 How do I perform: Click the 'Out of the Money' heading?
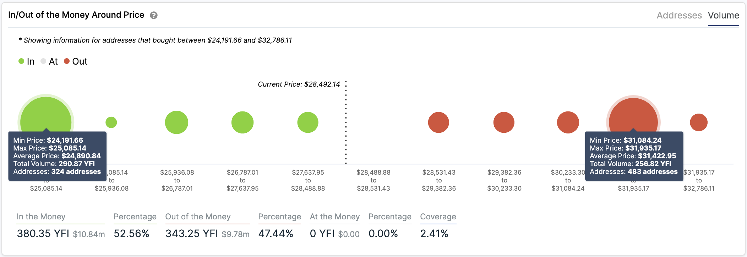click(x=198, y=217)
